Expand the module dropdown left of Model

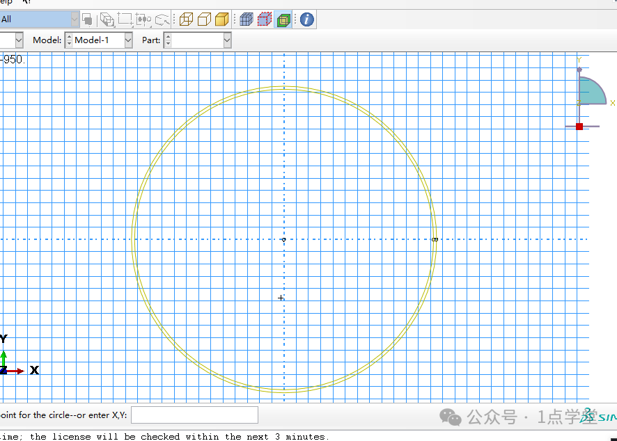pyautogui.click(x=19, y=40)
